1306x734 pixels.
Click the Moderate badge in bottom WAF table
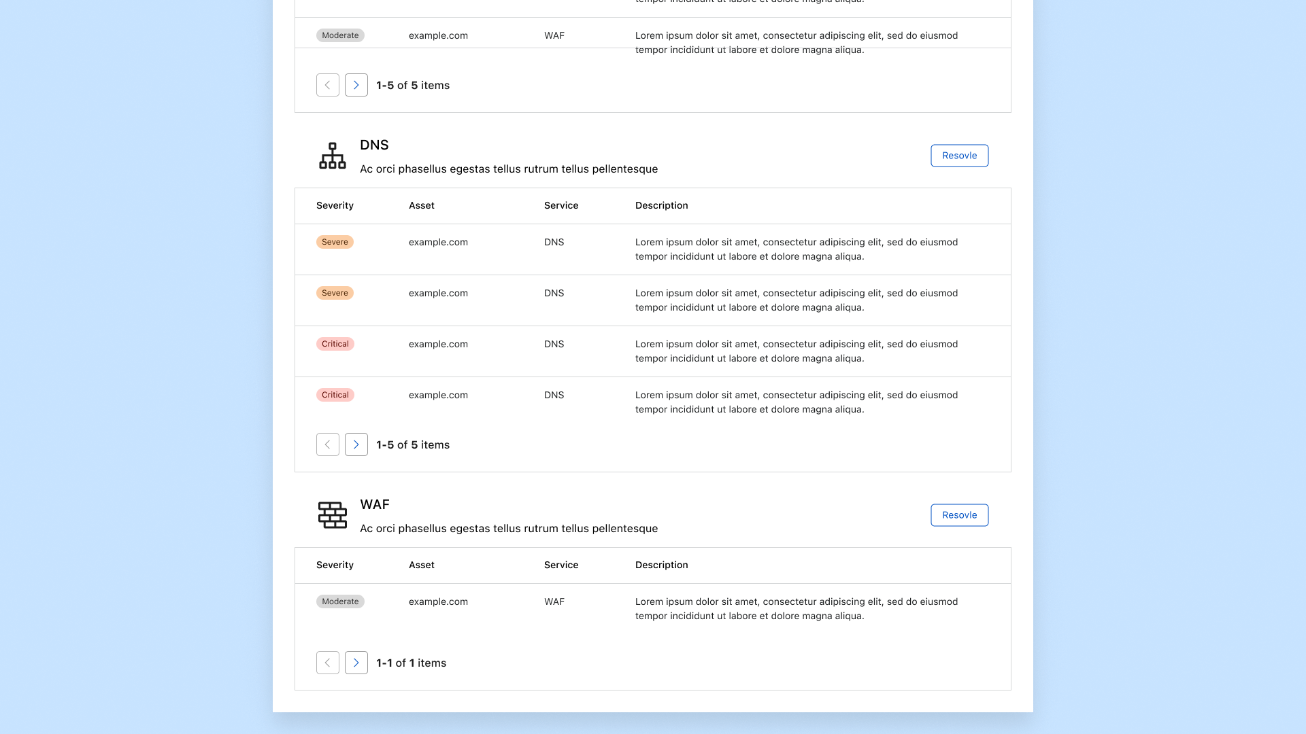coord(340,601)
